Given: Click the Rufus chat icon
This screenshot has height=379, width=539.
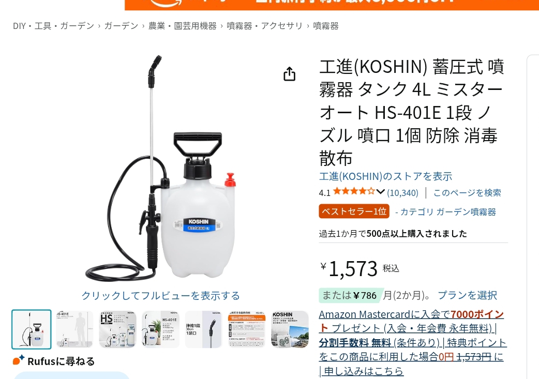Looking at the screenshot, I should (x=19, y=360).
